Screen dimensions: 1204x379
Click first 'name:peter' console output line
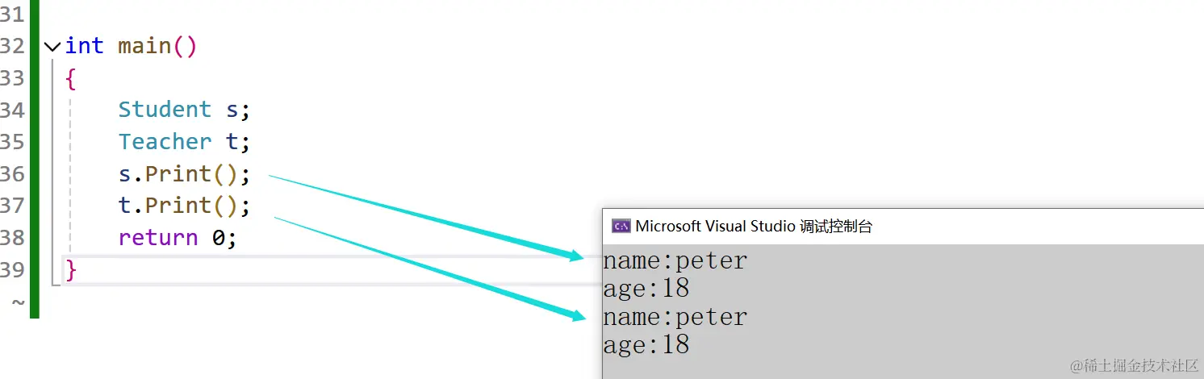[675, 261]
